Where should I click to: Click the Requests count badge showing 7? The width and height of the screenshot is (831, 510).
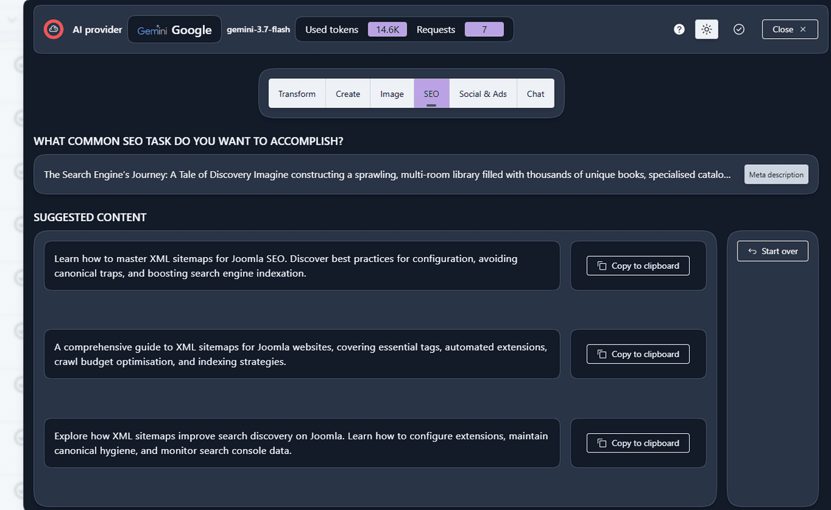coord(484,30)
